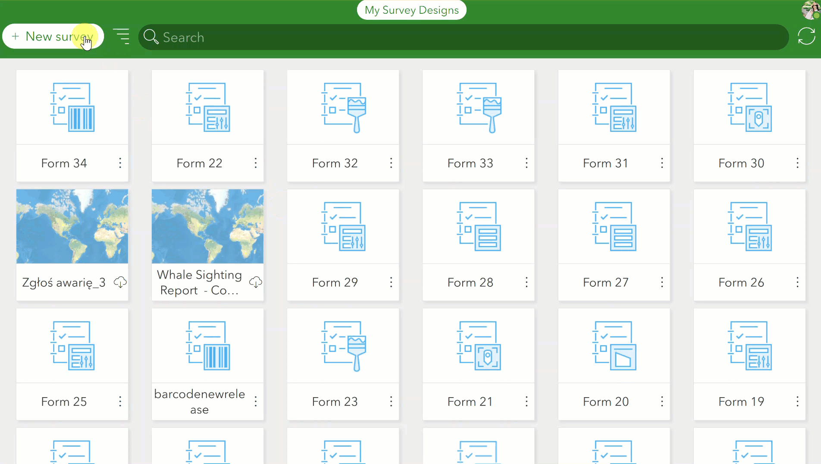Open the Form 31 survey icon

614,107
